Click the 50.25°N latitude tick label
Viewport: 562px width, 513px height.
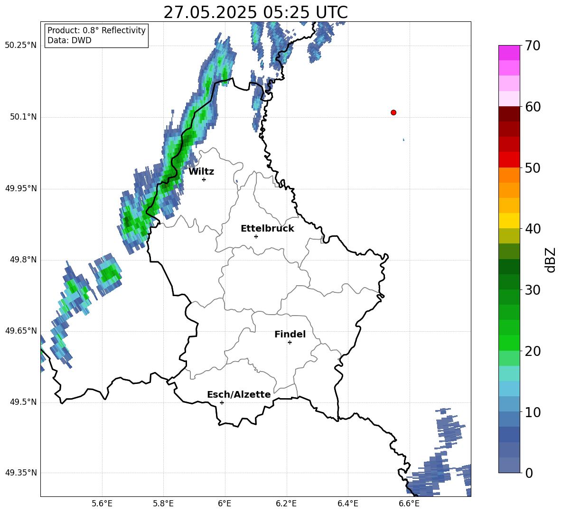(21, 46)
